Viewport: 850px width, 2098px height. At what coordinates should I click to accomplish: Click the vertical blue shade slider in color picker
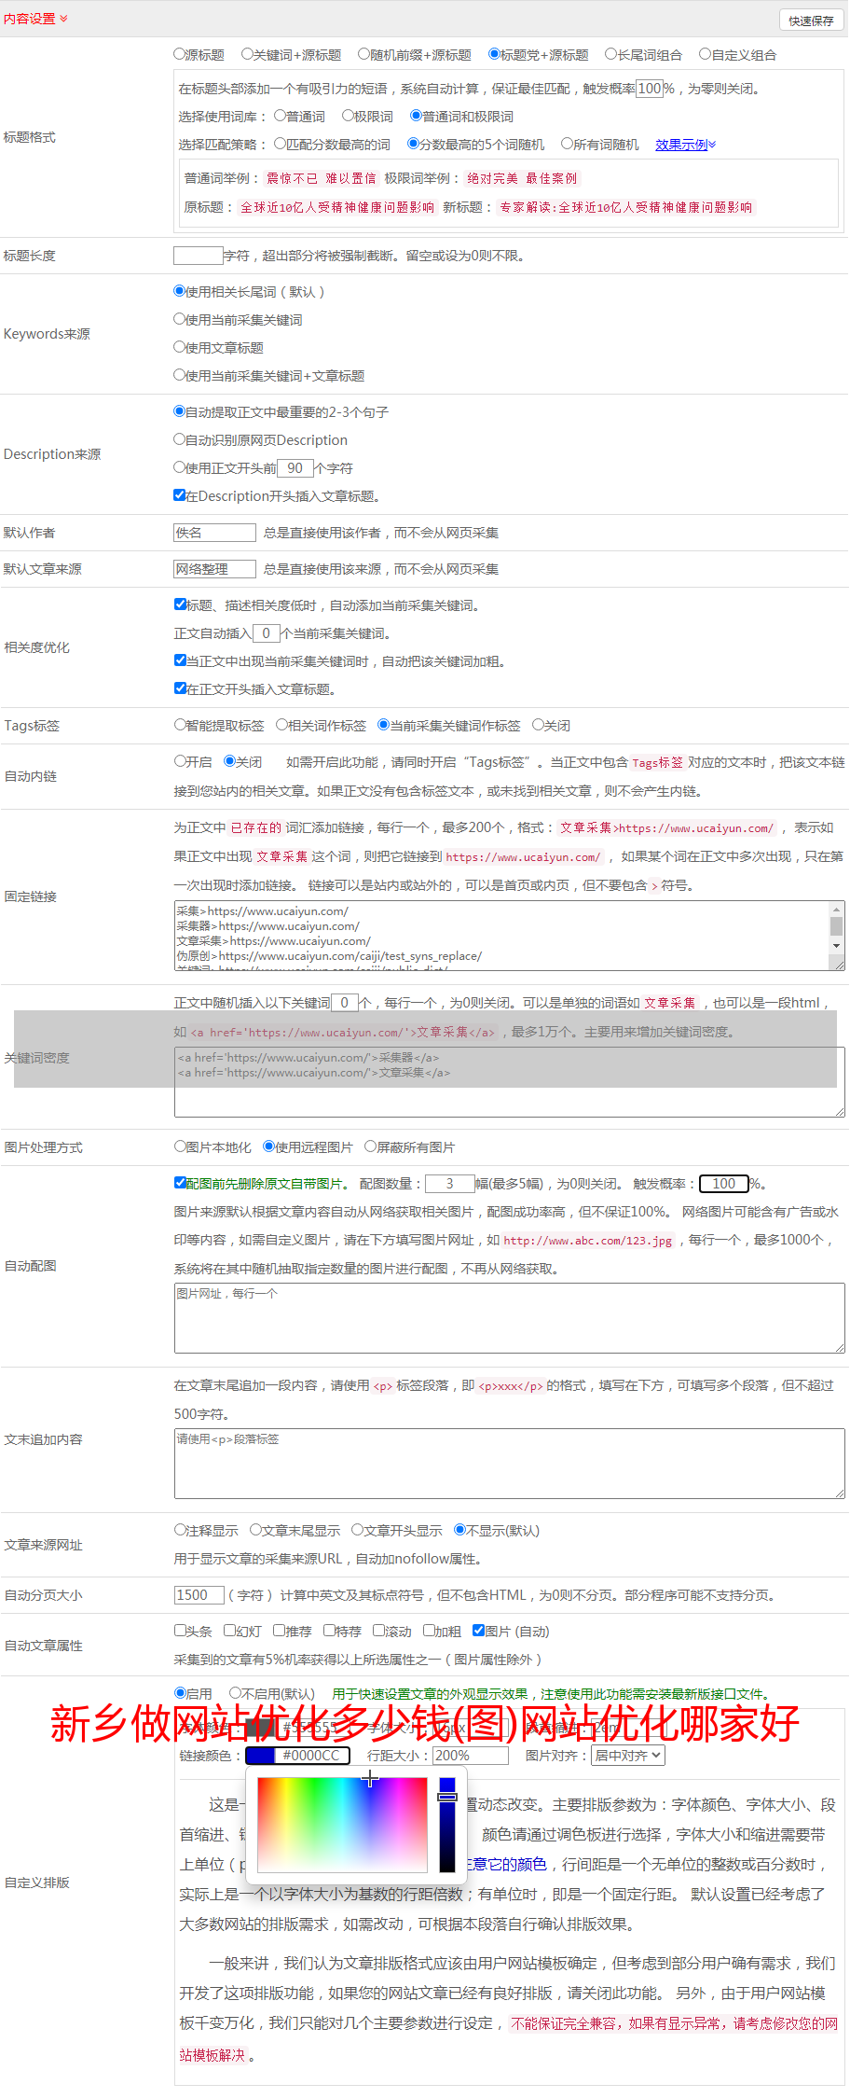447,1825
